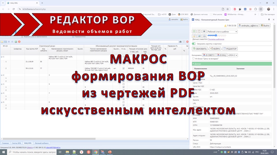This screenshot has height=155, width=277.
Task: Open a new Chrome tab
Action: (x=42, y=3)
